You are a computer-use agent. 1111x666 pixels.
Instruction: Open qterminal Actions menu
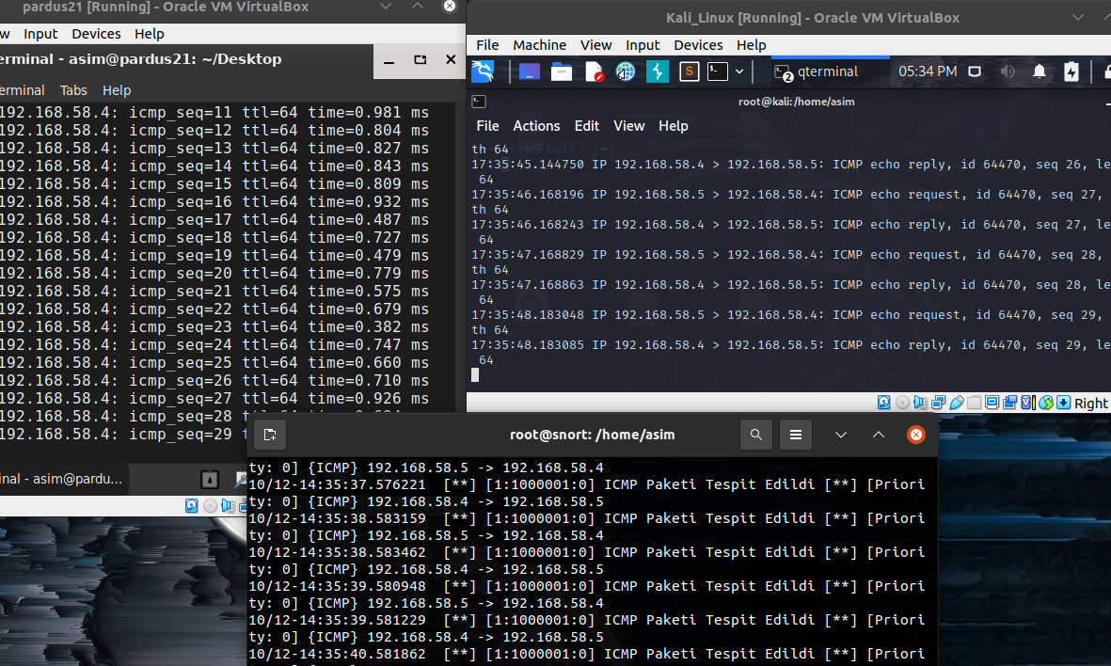[536, 126]
